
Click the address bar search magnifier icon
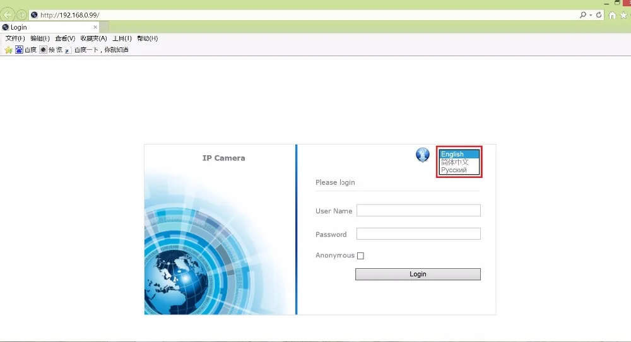(582, 15)
